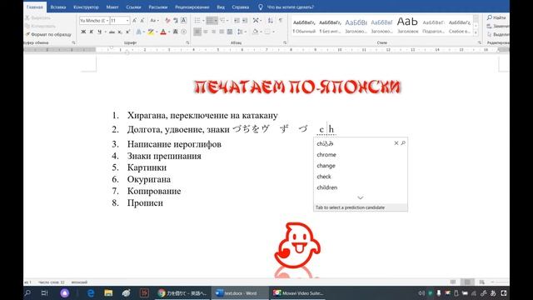Apply numbered list

[210, 20]
